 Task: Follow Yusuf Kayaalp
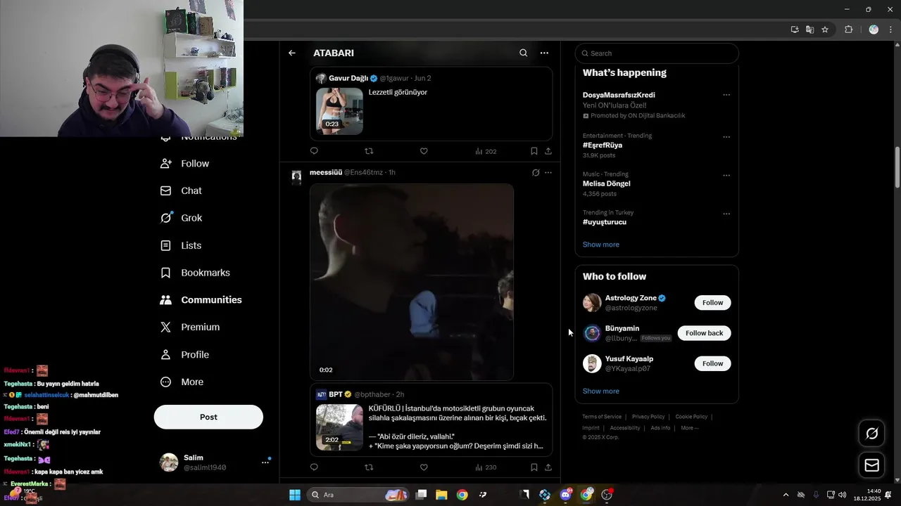point(712,363)
